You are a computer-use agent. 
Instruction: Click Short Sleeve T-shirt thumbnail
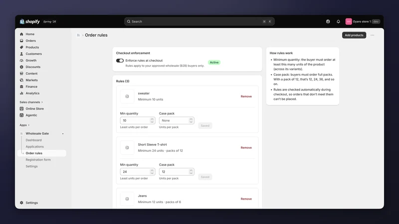pos(127,147)
